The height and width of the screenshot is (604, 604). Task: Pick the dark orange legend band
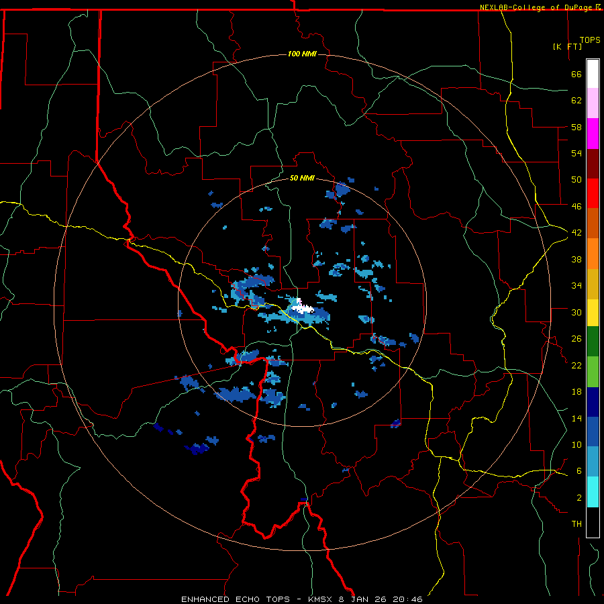[x=593, y=223]
